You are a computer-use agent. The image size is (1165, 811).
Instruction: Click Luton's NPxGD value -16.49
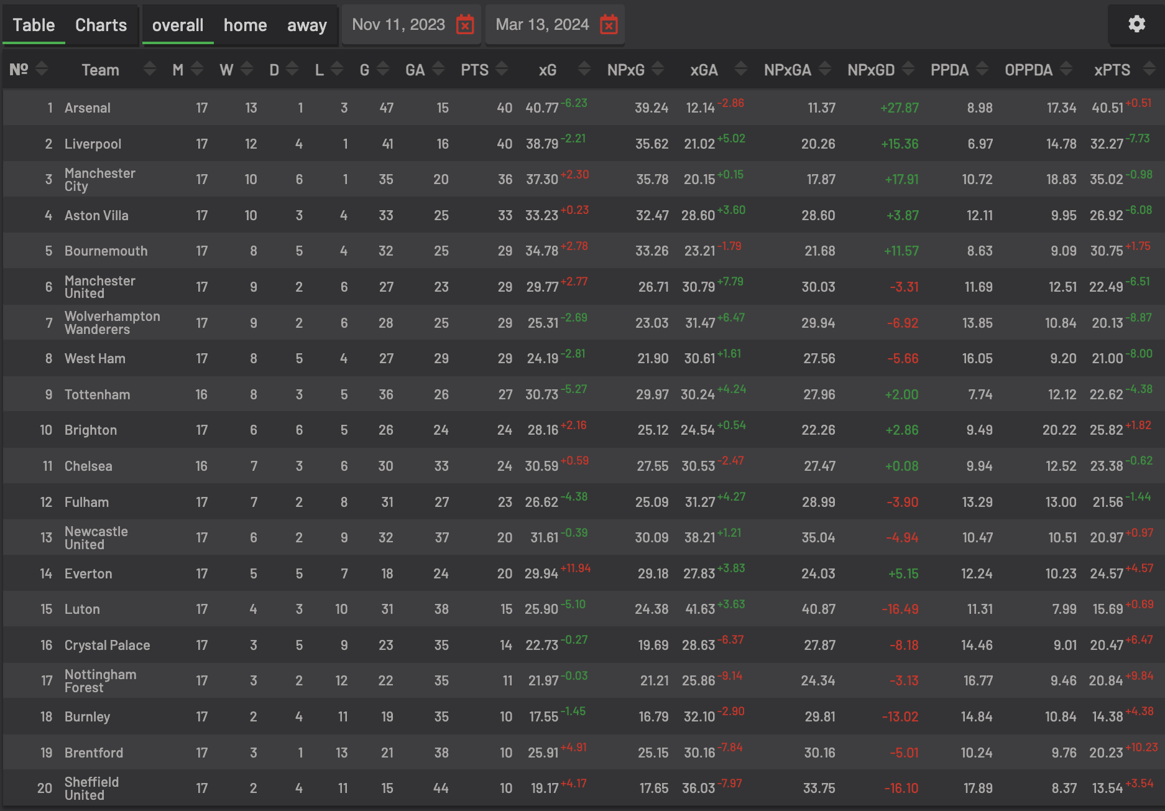point(900,609)
